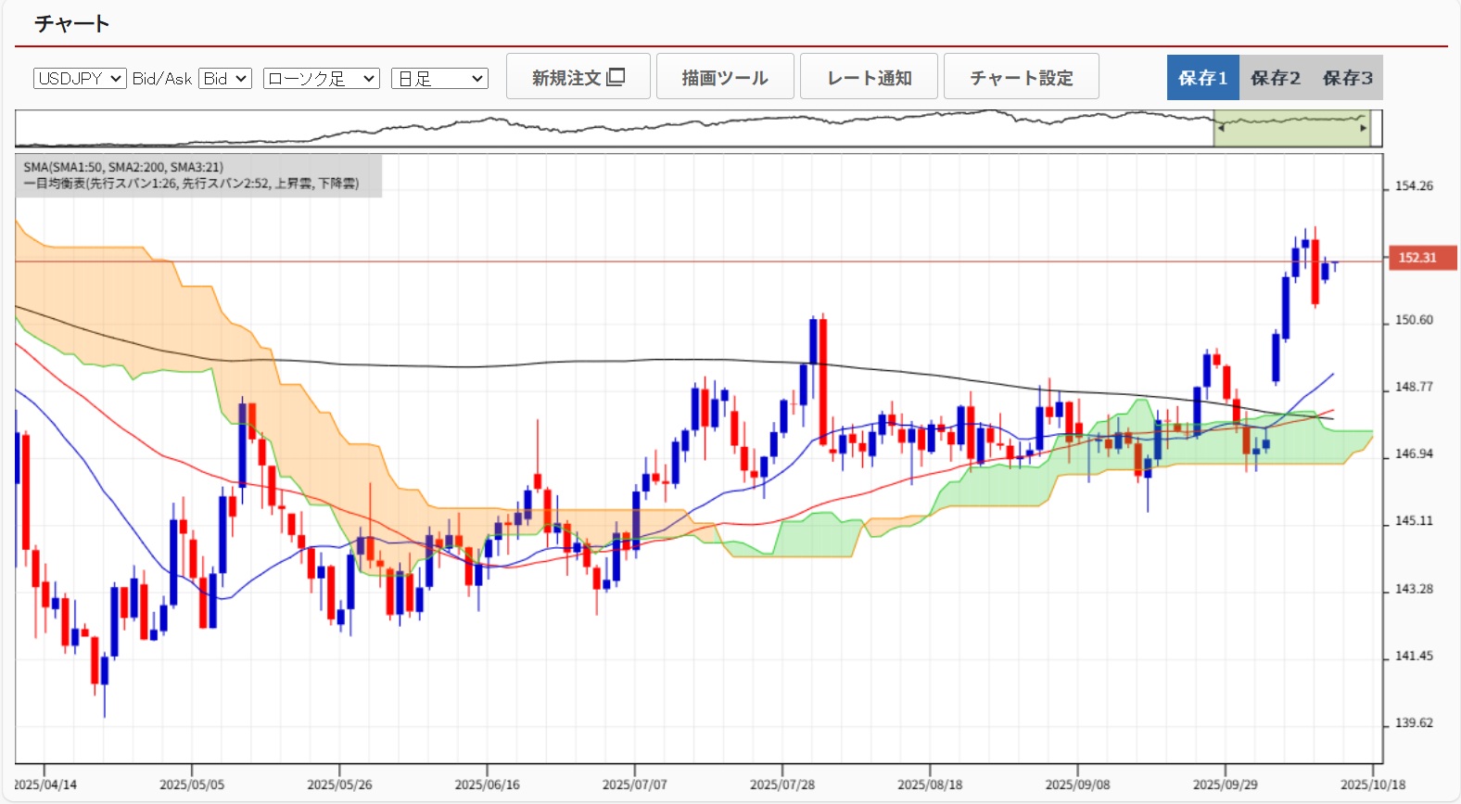The width and height of the screenshot is (1461, 804).
Task: Switch to the 保存2 saved layout tab
Action: [1275, 78]
